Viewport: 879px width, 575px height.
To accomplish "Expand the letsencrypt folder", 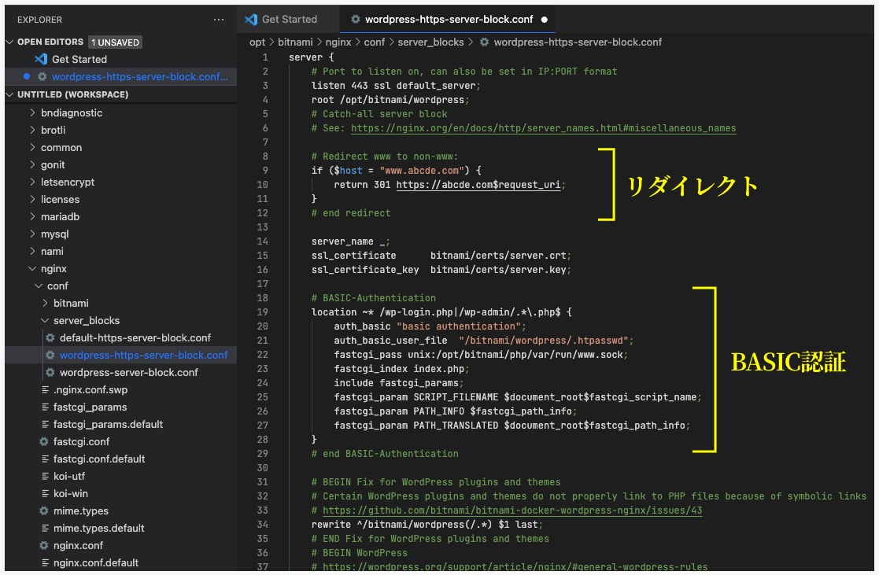I will (x=32, y=182).
